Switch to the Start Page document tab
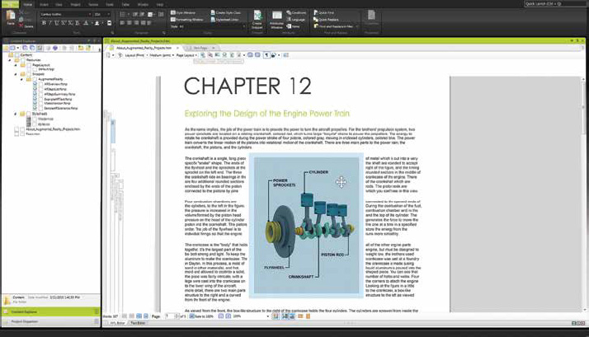 click(x=200, y=48)
